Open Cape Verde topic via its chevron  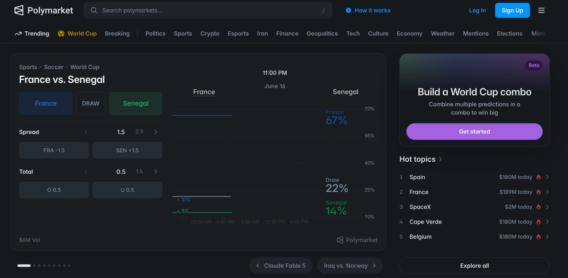(547, 222)
